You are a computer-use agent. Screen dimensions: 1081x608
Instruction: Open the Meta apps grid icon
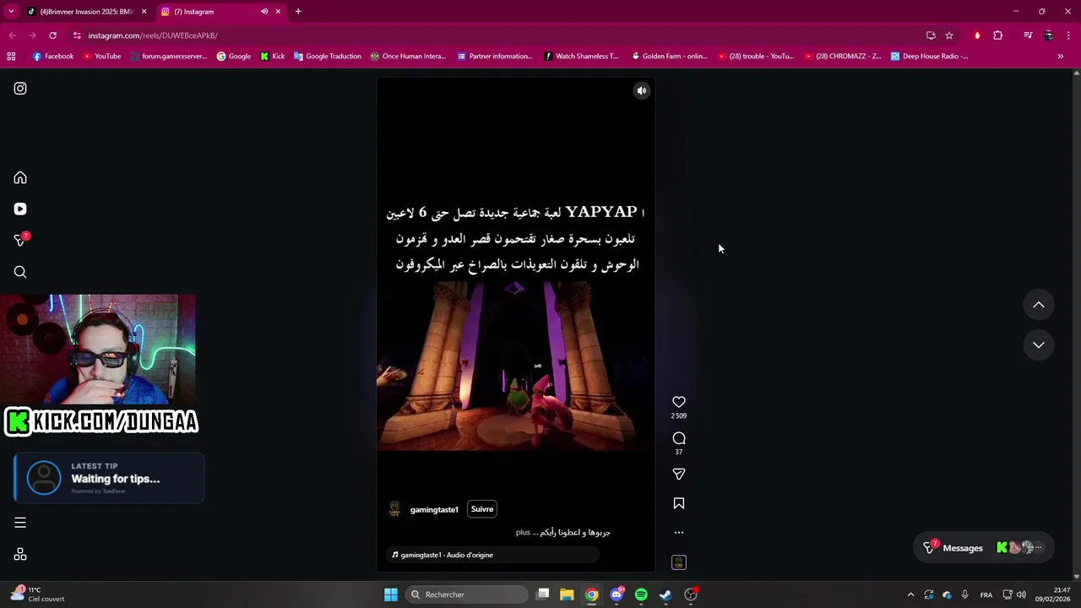(x=20, y=555)
